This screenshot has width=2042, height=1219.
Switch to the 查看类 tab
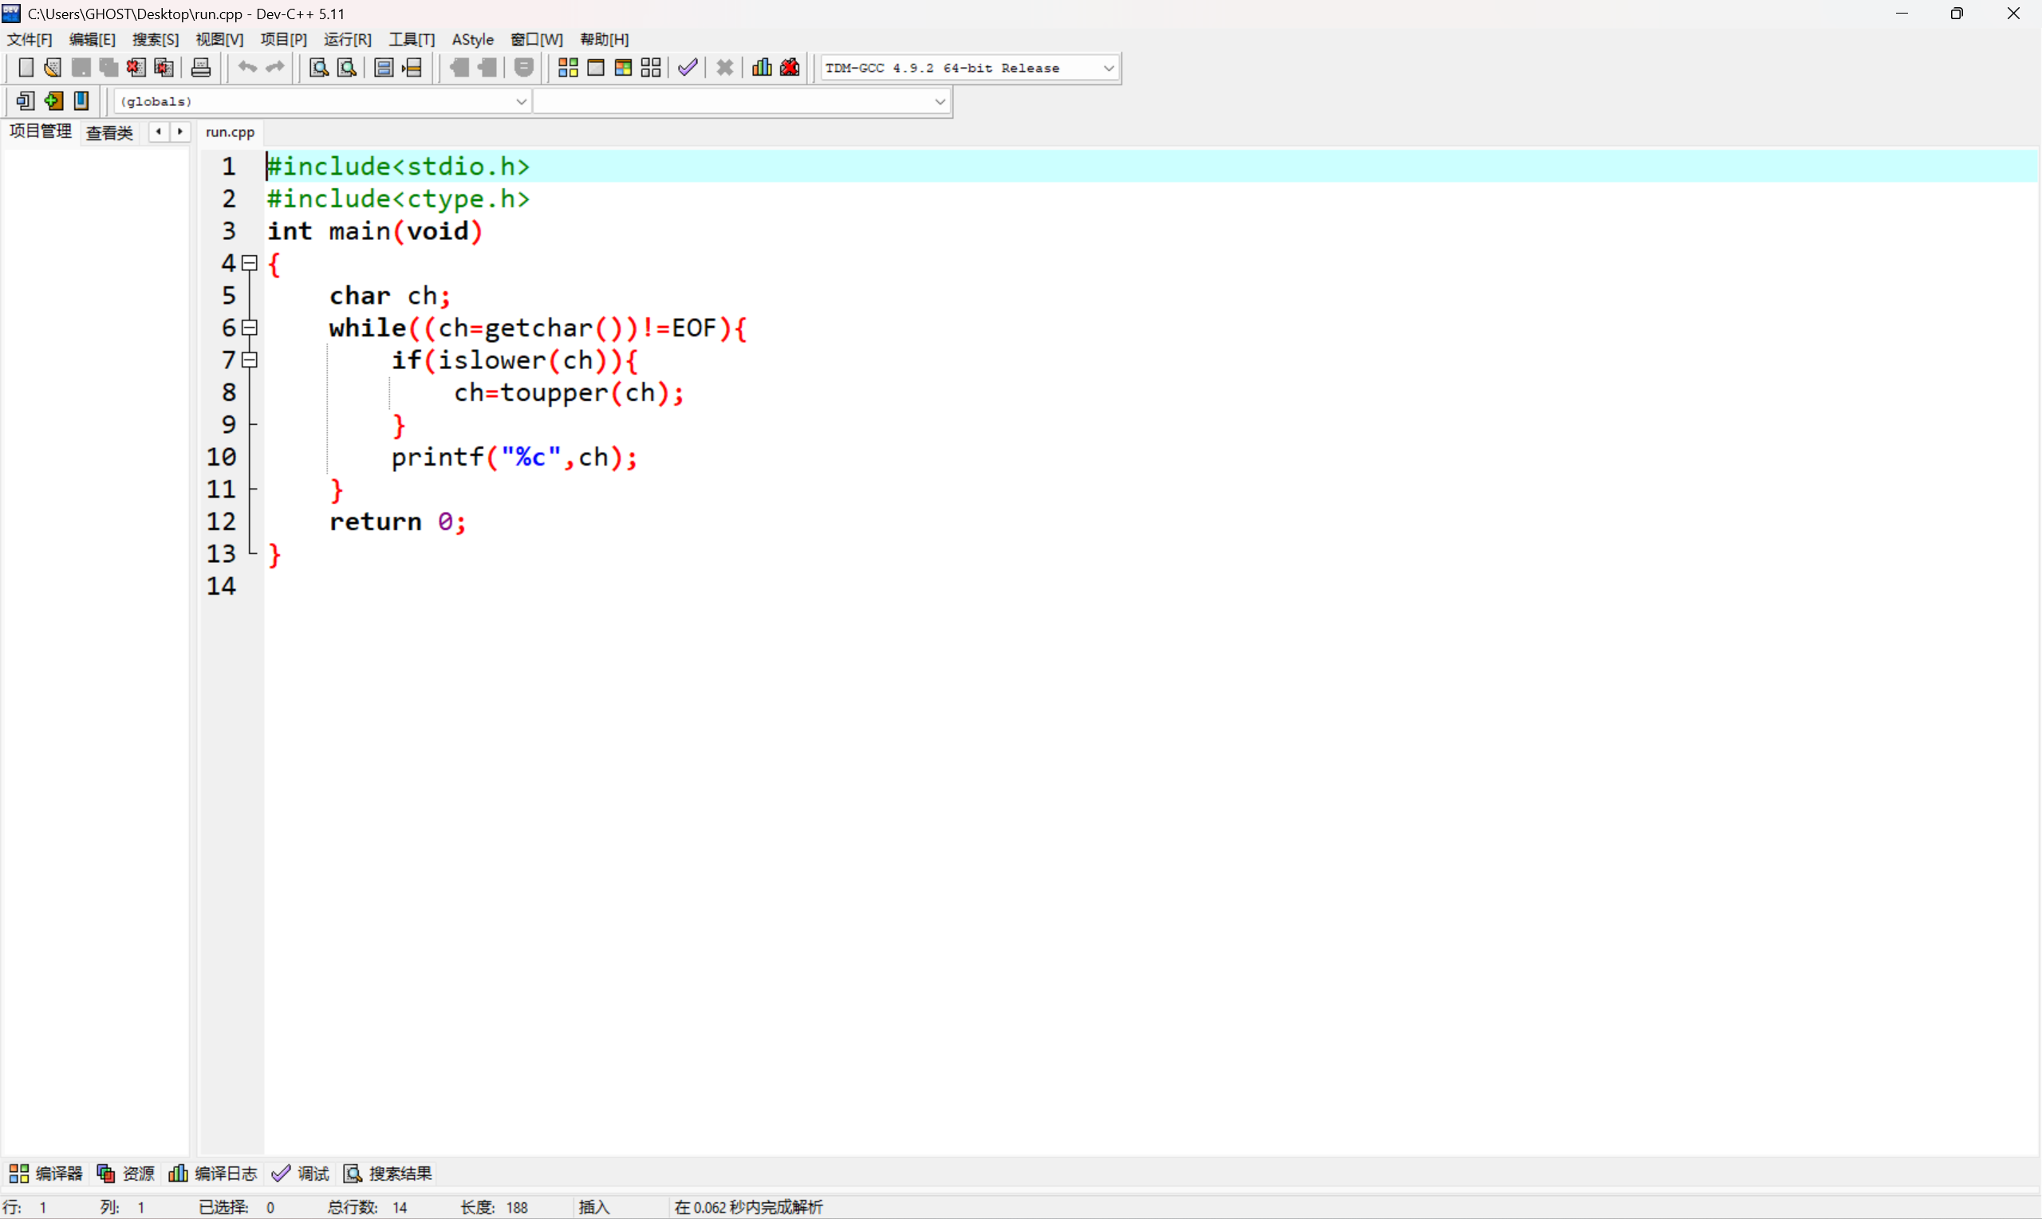pos(109,132)
